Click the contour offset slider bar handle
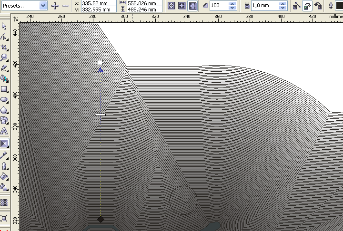 click(101, 115)
